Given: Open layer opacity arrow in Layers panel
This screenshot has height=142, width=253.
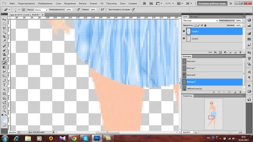Looking at the screenshot, I should point(243,21).
